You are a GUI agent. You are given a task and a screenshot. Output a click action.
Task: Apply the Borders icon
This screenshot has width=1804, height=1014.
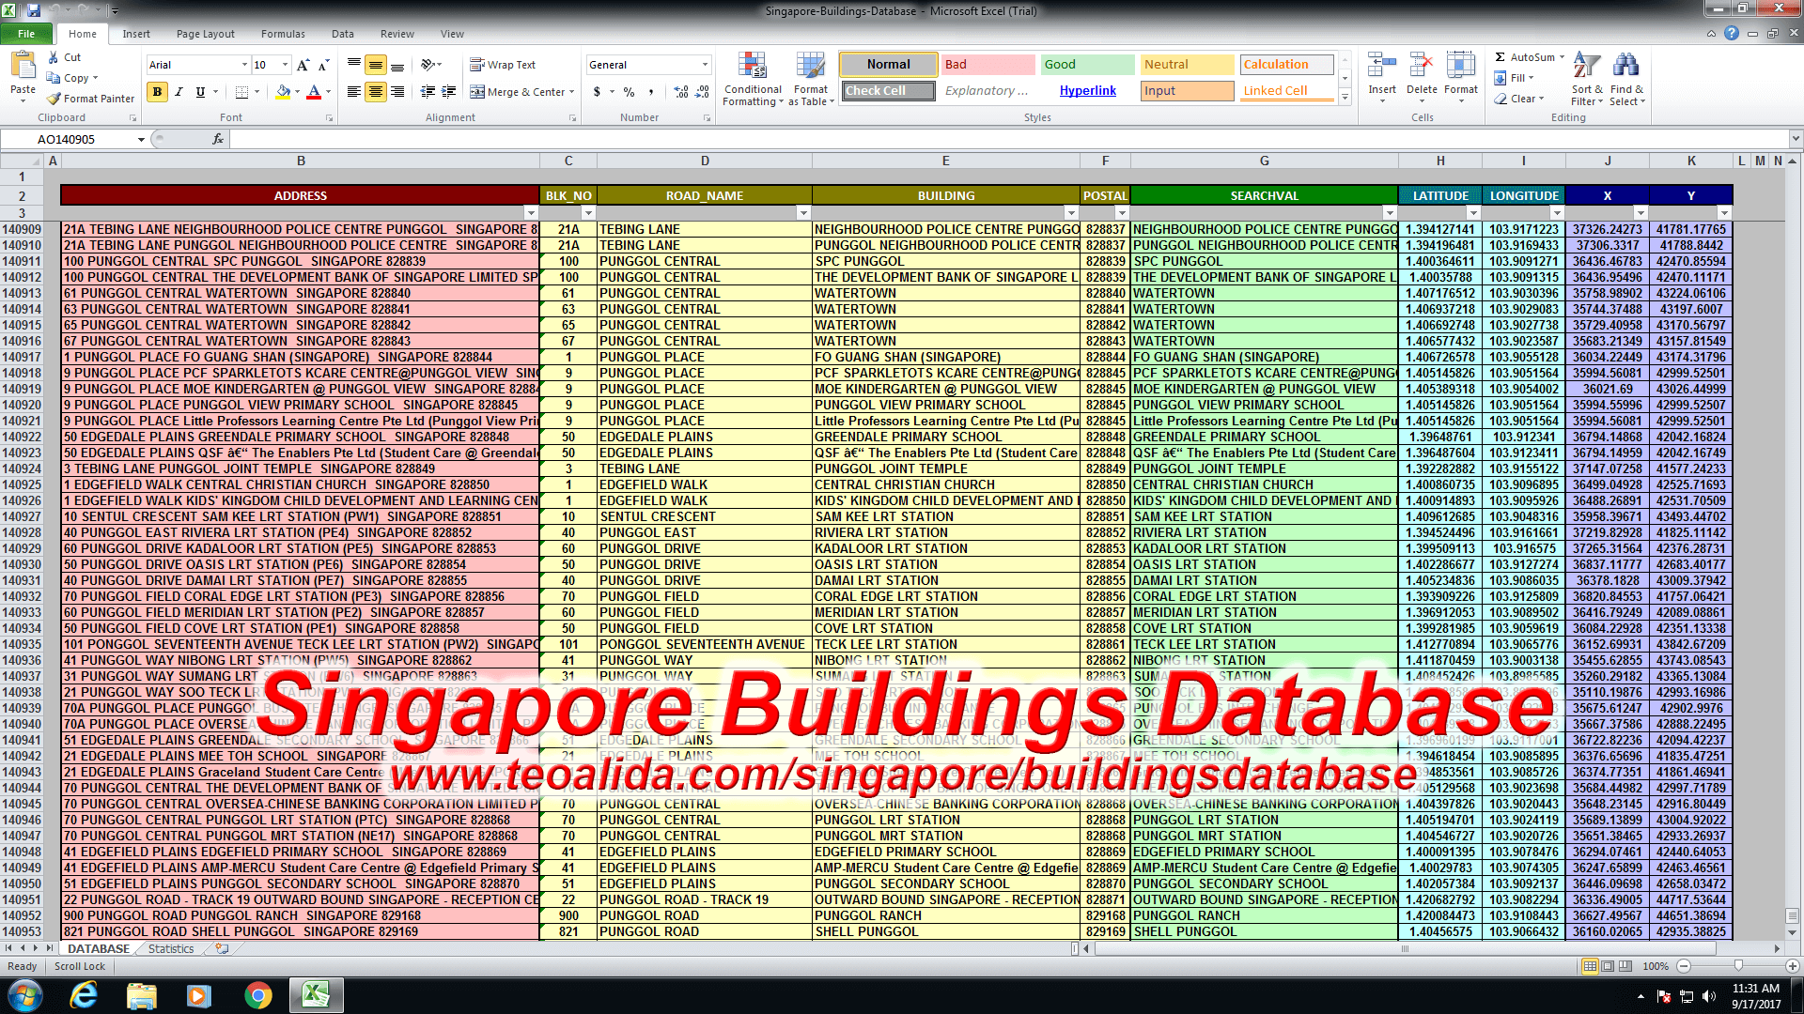[241, 92]
